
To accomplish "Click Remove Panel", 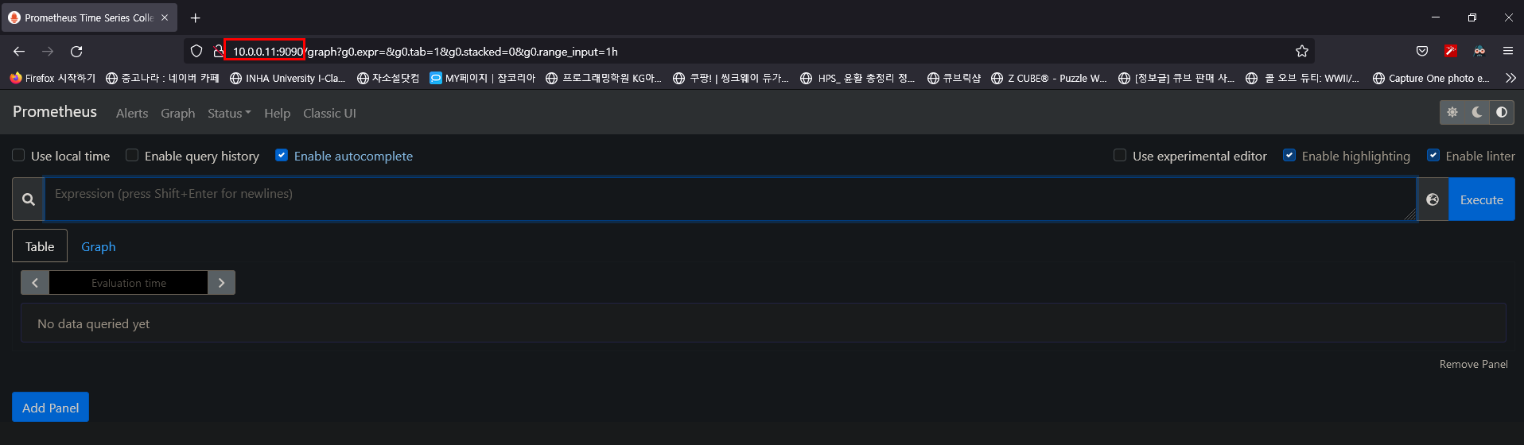I will click(x=1473, y=364).
